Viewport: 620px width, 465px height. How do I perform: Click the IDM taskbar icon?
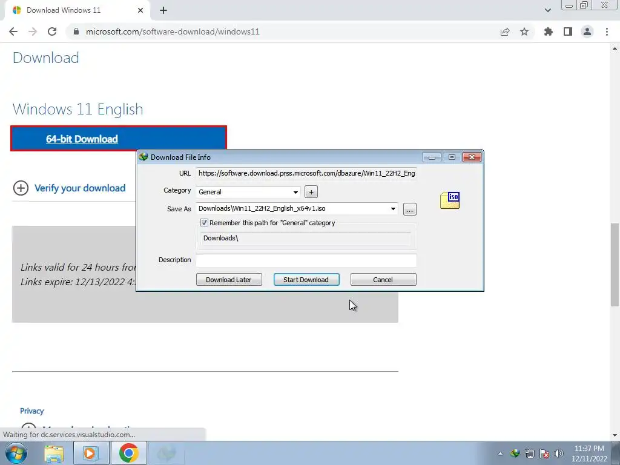point(166,453)
